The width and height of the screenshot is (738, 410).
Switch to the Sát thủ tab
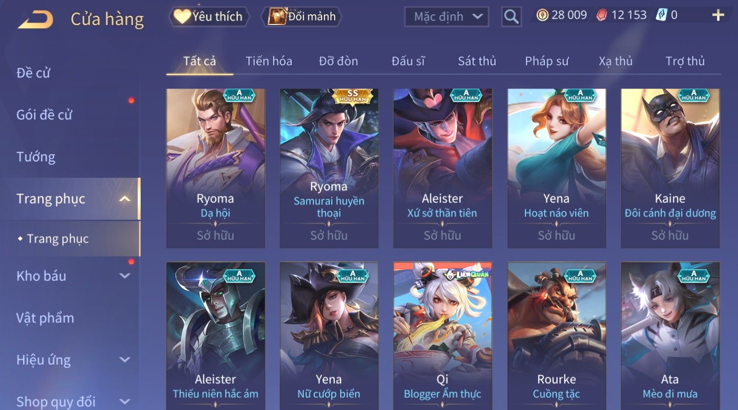(477, 61)
